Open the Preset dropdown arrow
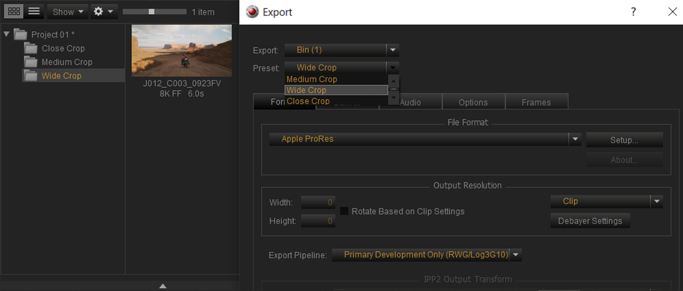Screen dimensions: 683x291 click(x=393, y=68)
